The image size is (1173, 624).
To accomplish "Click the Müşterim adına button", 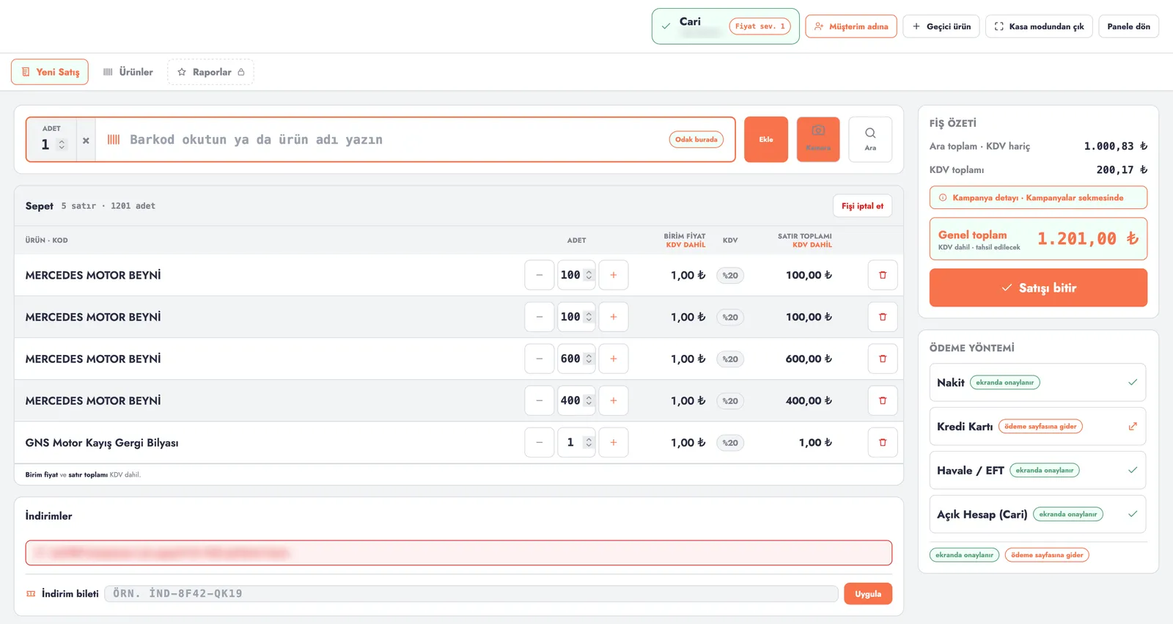I will pos(851,26).
